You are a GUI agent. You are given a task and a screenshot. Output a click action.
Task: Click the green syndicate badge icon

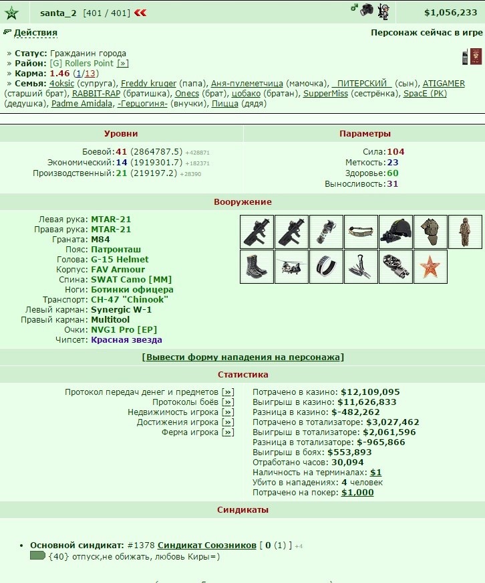click(37, 556)
